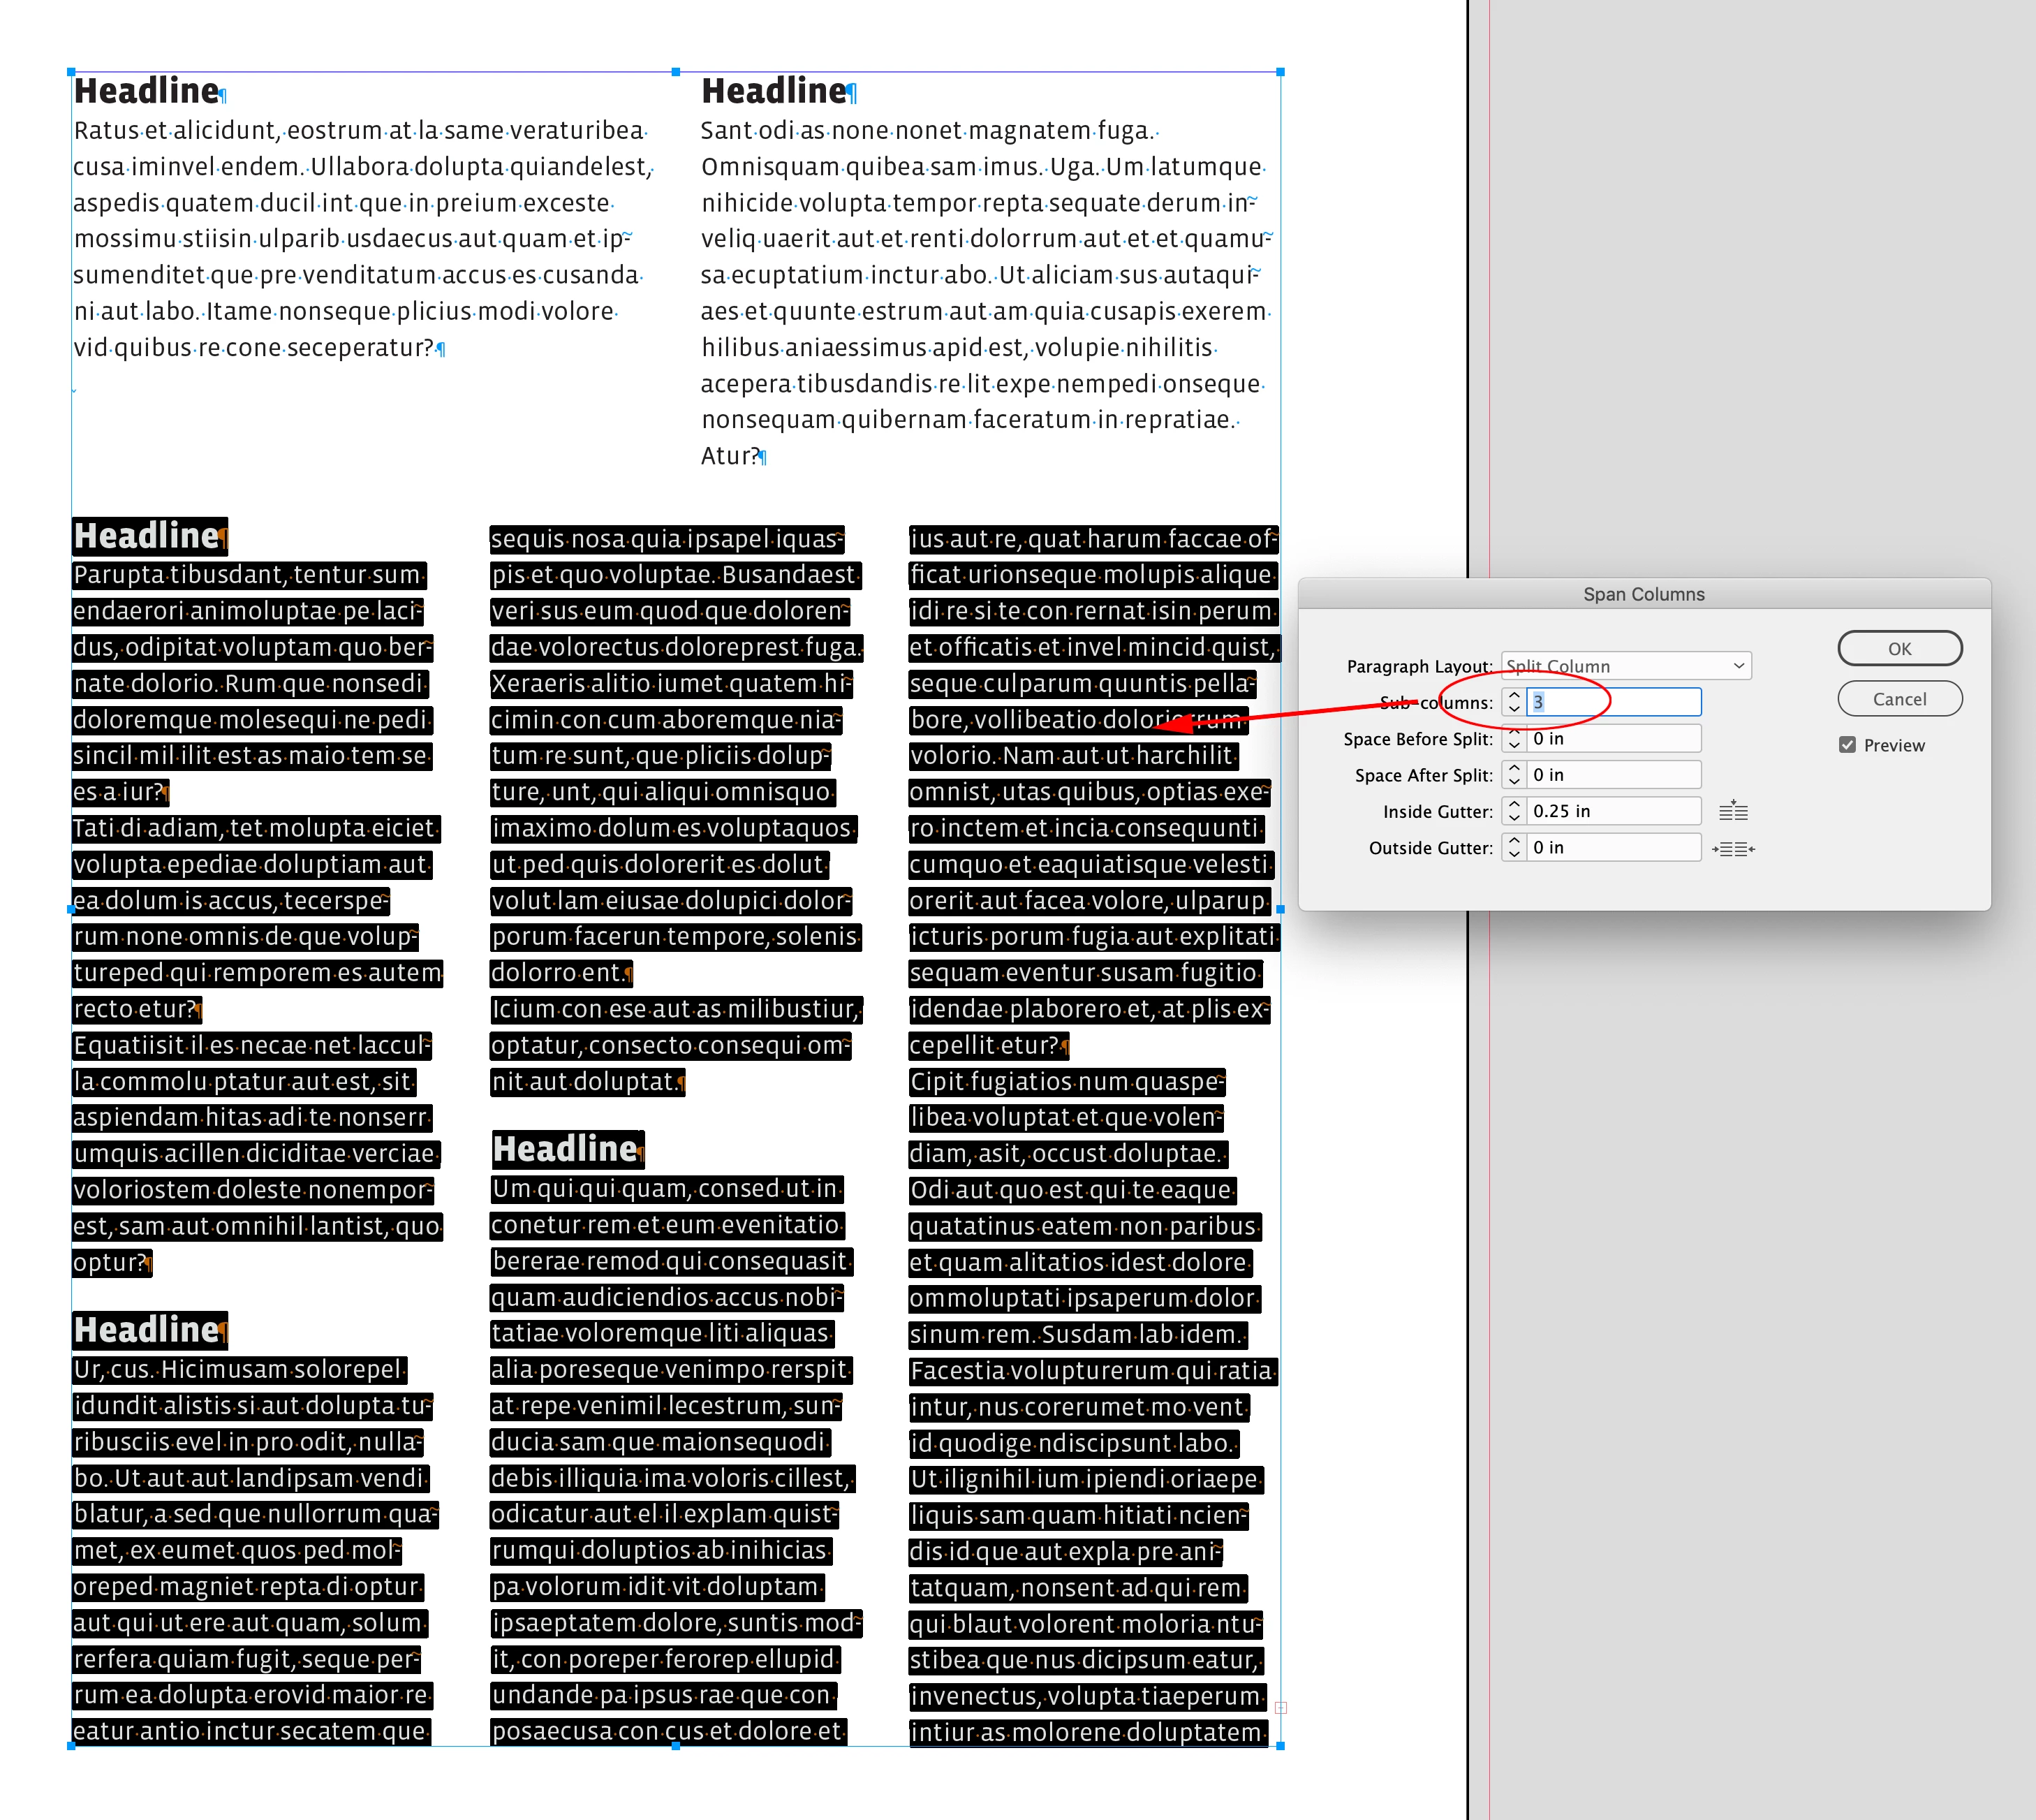This screenshot has width=2036, height=1820.
Task: Click the top-right corner frame handle
Action: point(1281,72)
